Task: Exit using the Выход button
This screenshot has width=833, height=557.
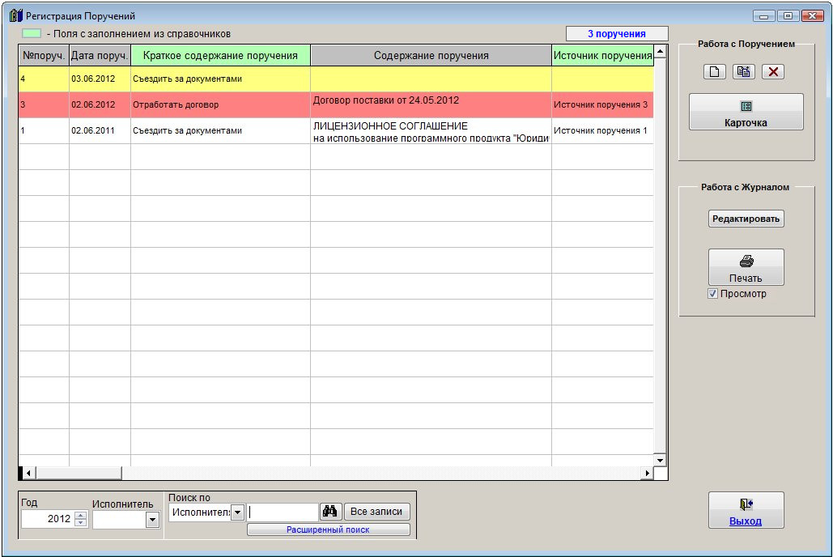Action: coord(746,510)
